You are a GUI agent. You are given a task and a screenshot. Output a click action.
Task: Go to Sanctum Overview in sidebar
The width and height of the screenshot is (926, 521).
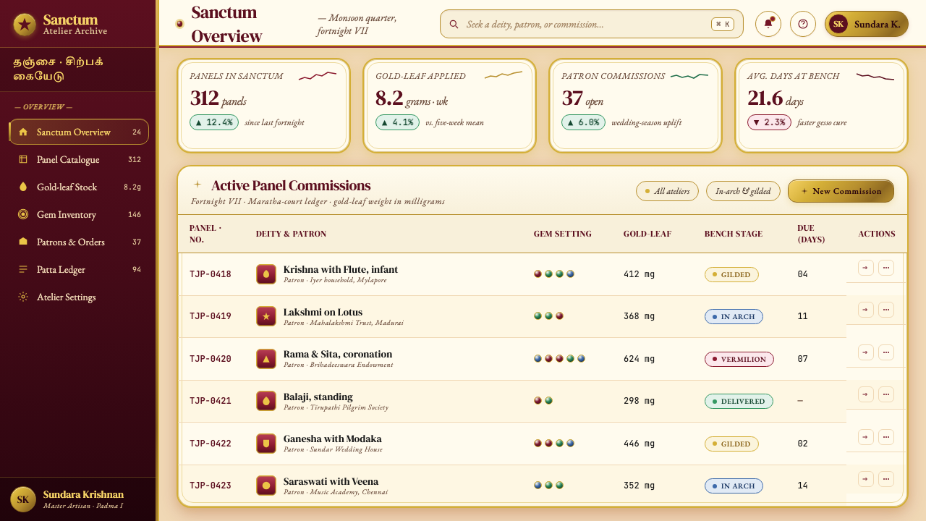tap(79, 132)
